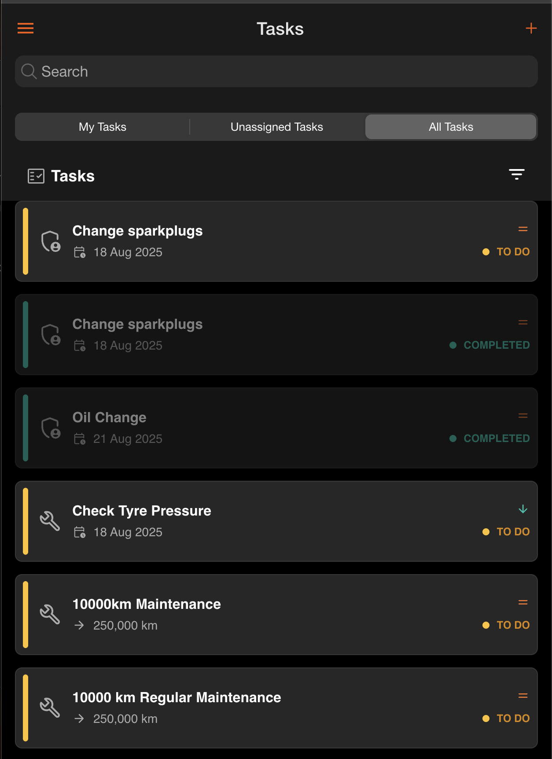This screenshot has height=759, width=552.
Task: Open the completed Change sparkplugs task
Action: pyautogui.click(x=276, y=335)
